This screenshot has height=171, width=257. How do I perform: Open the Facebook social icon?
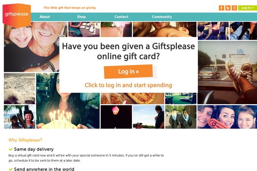(x=221, y=8)
